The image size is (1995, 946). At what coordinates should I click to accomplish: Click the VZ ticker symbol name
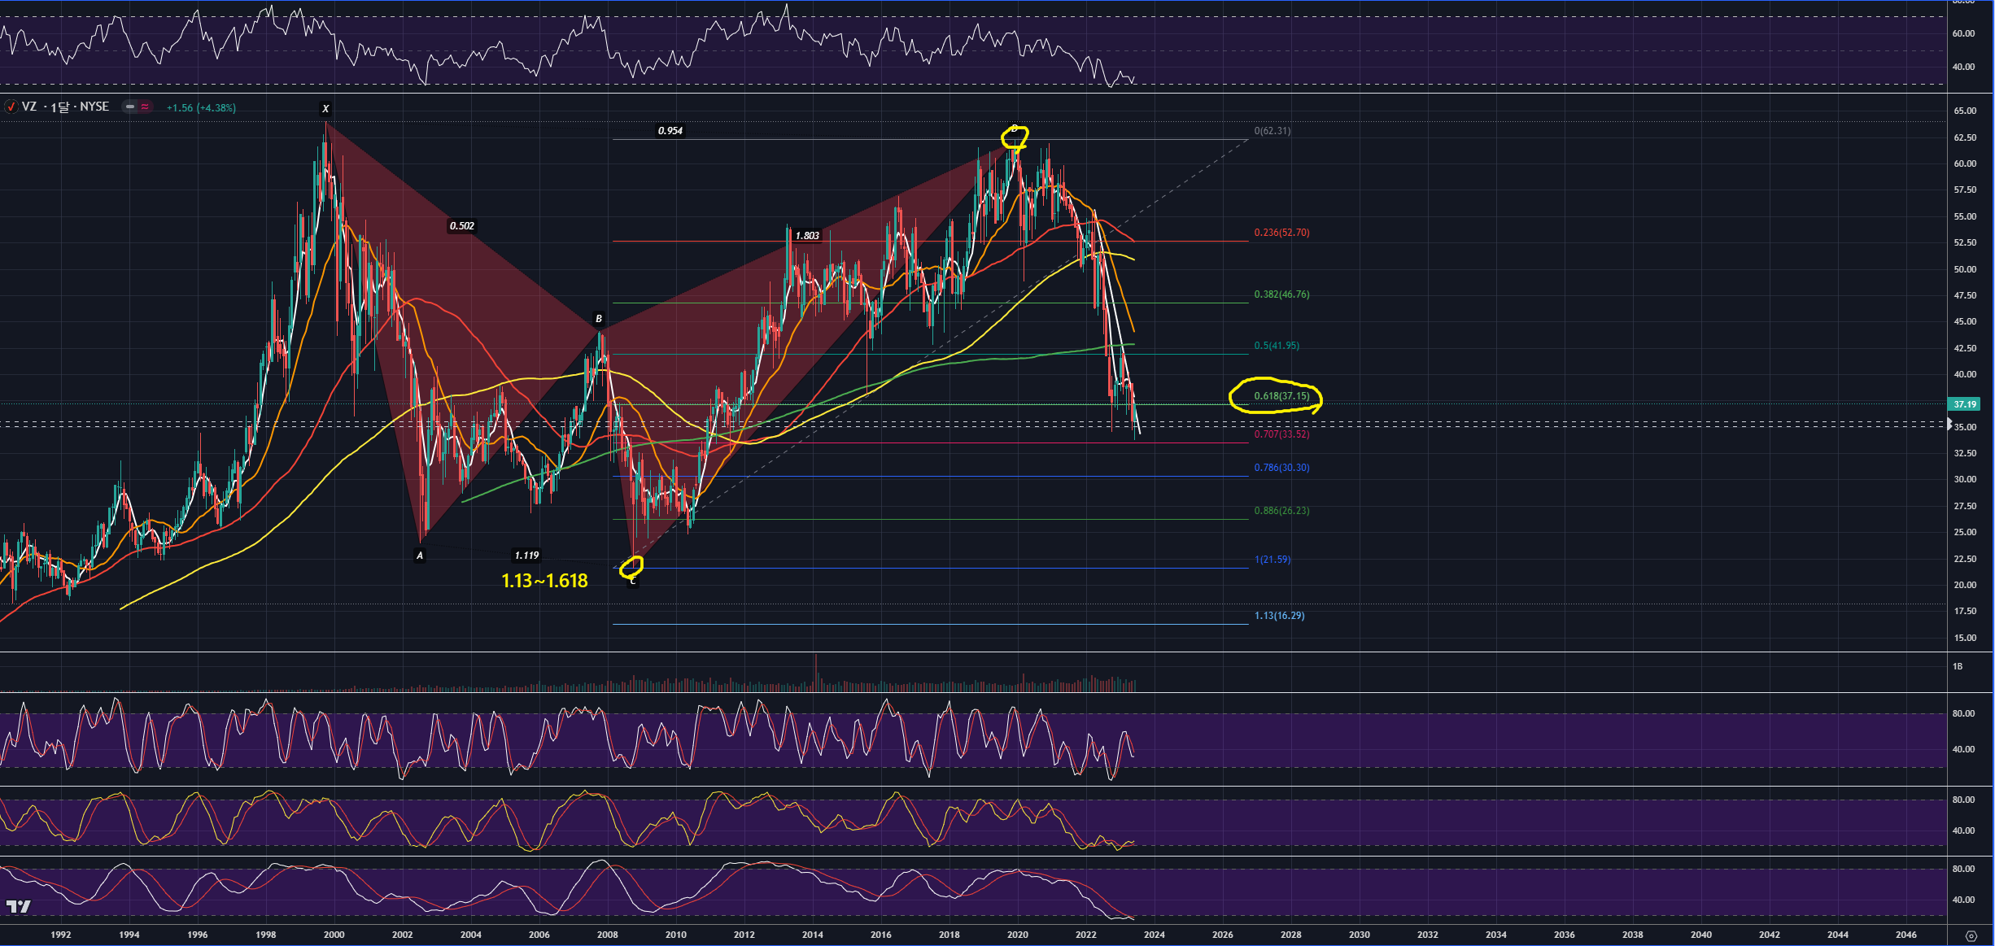(29, 107)
